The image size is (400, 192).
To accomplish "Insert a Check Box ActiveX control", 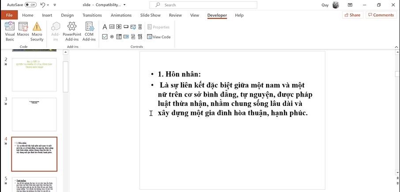I will click(x=105, y=37).
